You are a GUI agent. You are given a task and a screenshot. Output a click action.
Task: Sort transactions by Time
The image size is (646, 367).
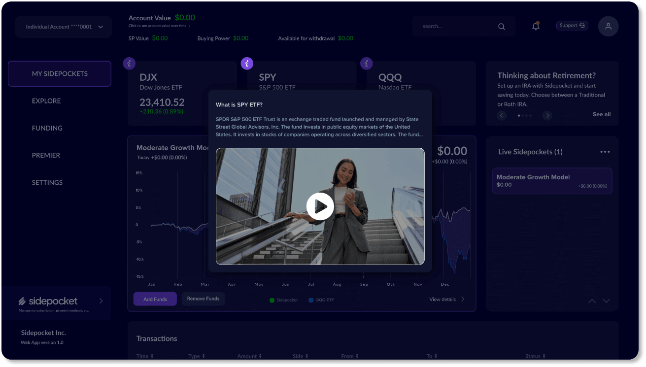145,356
